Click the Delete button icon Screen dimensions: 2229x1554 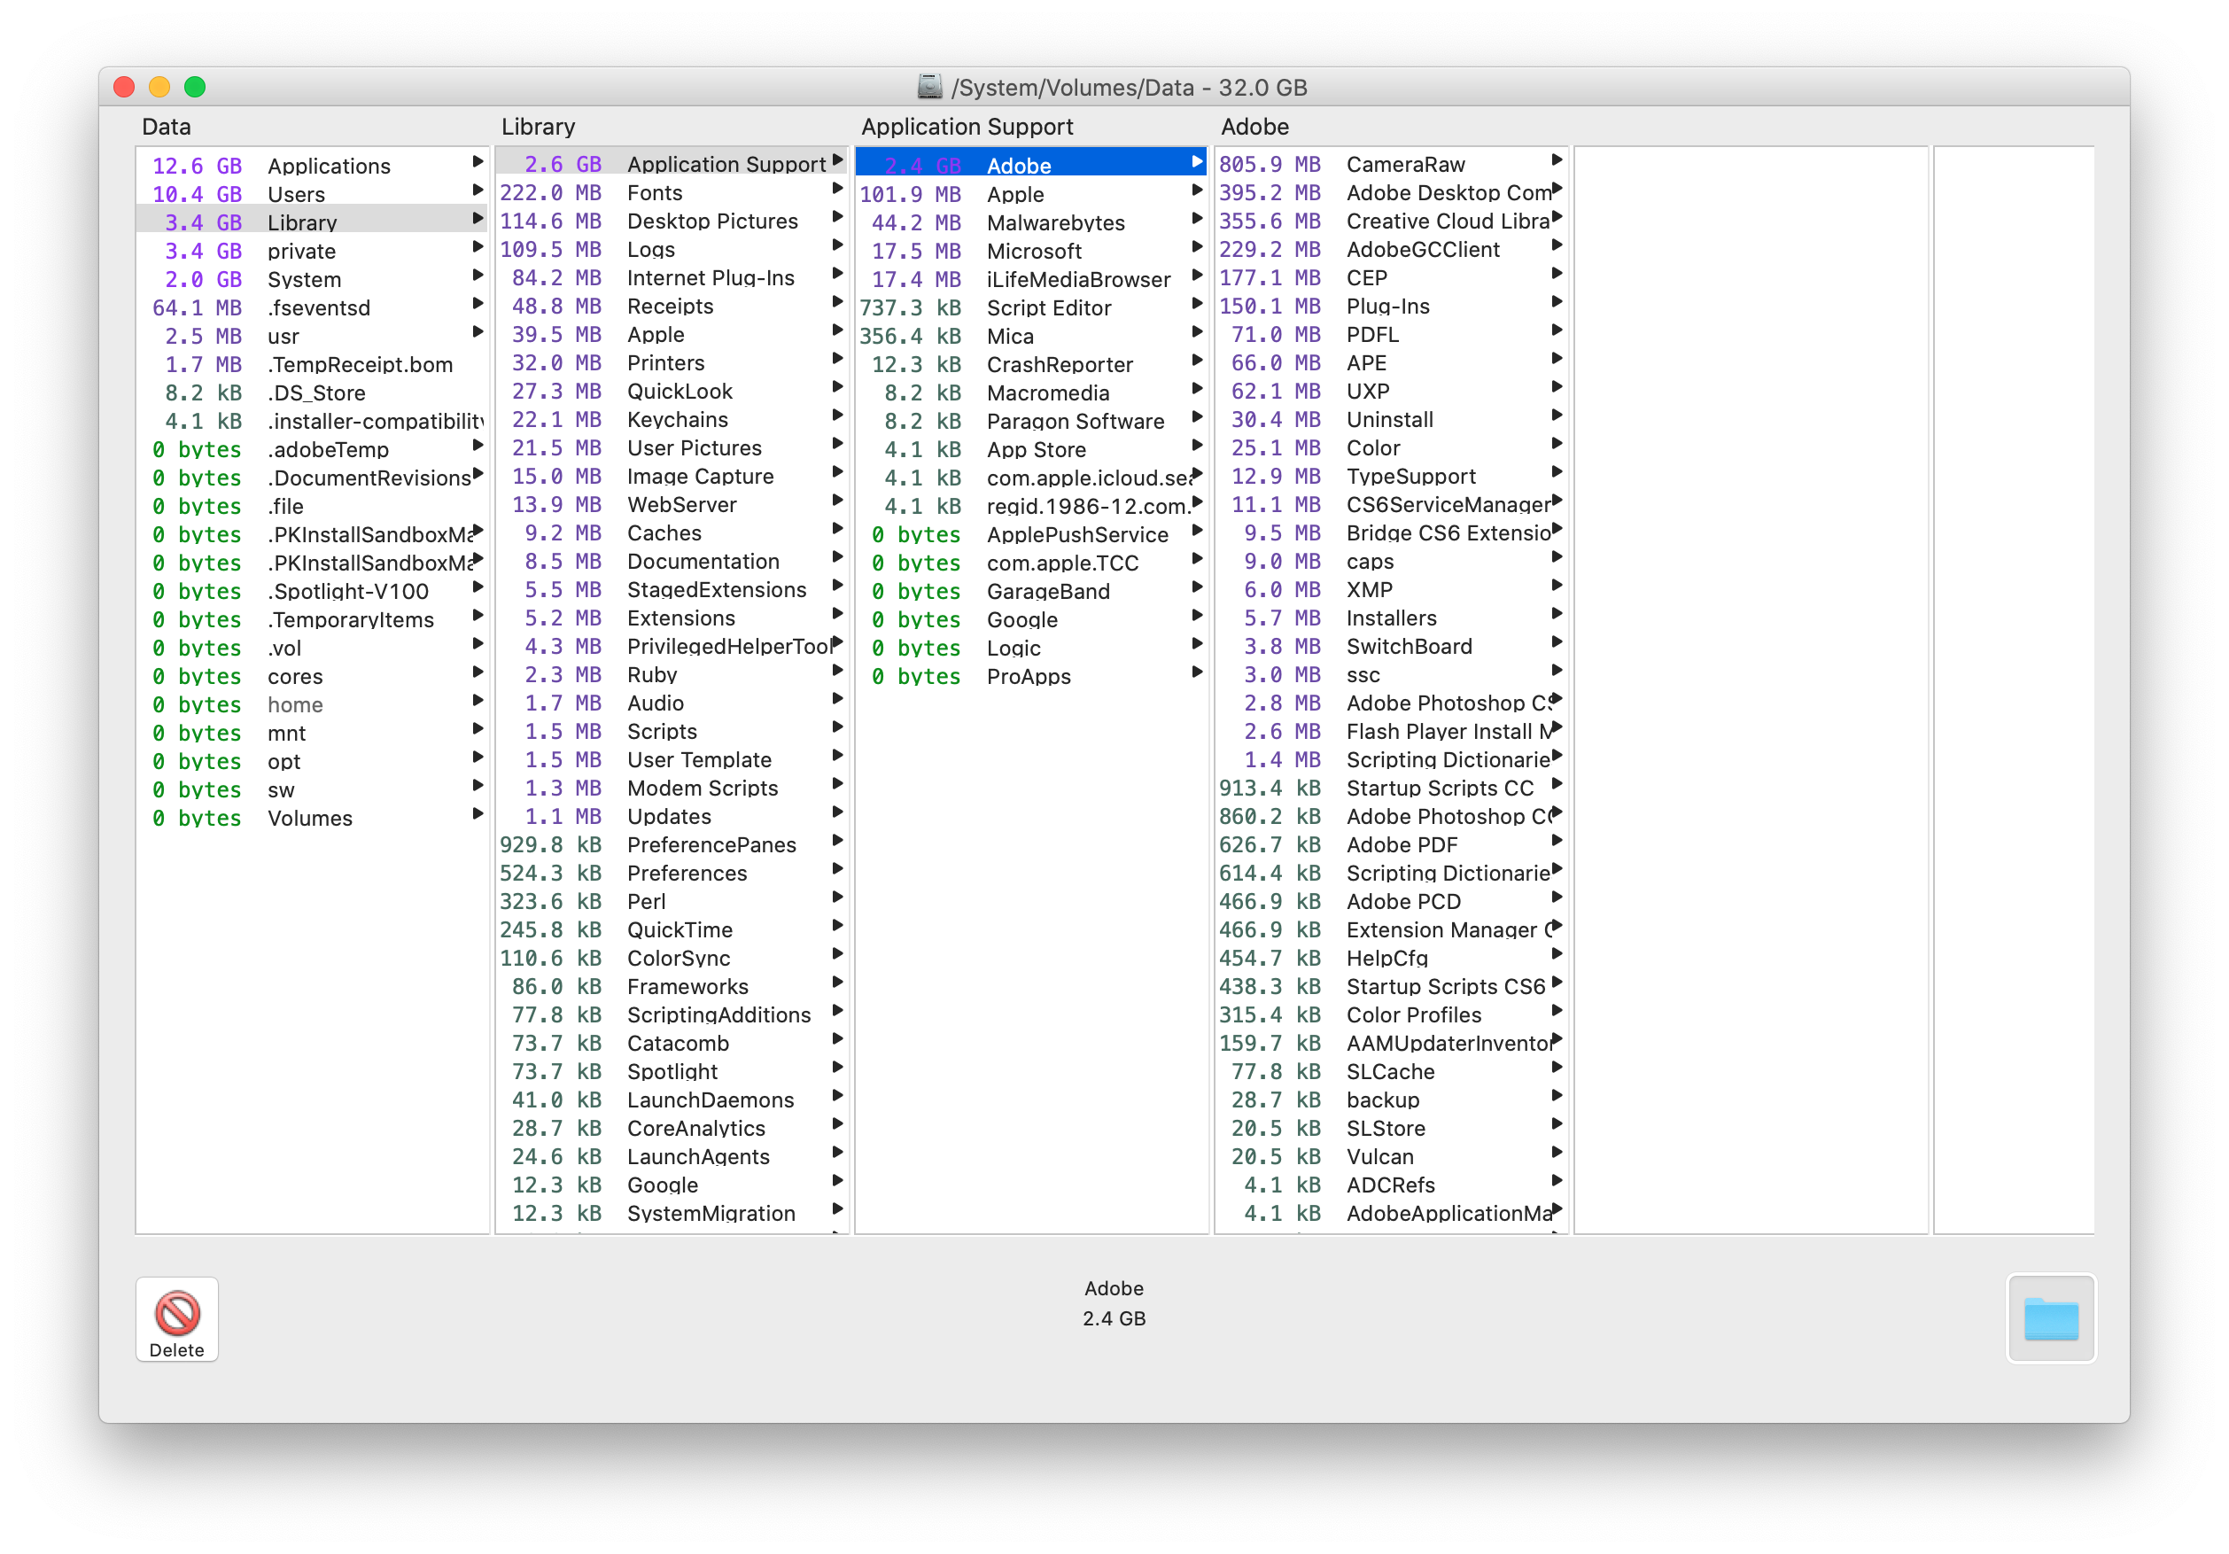point(176,1313)
